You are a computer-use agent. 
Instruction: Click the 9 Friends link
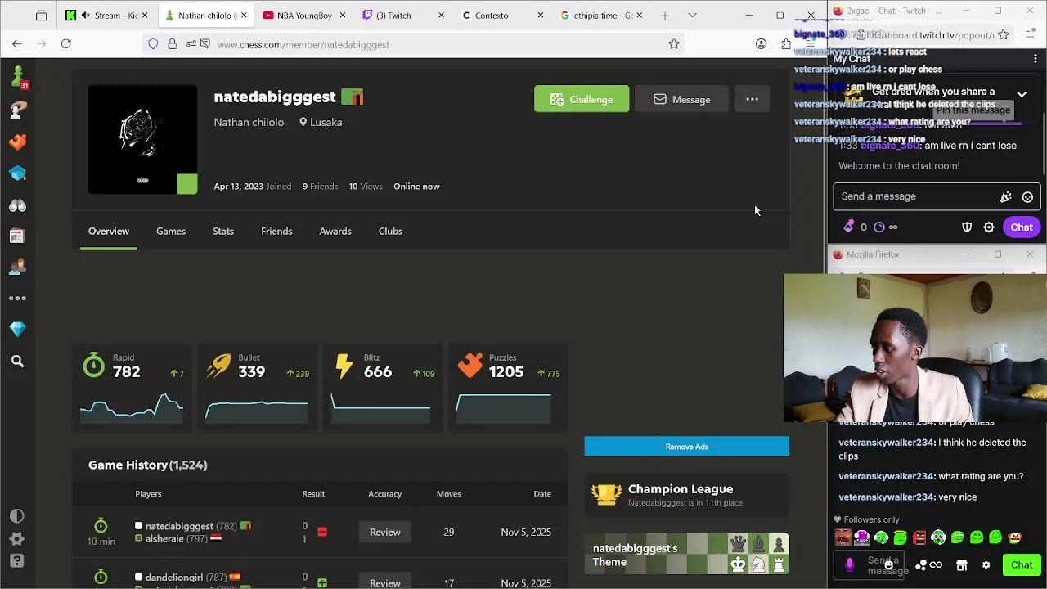(x=320, y=186)
